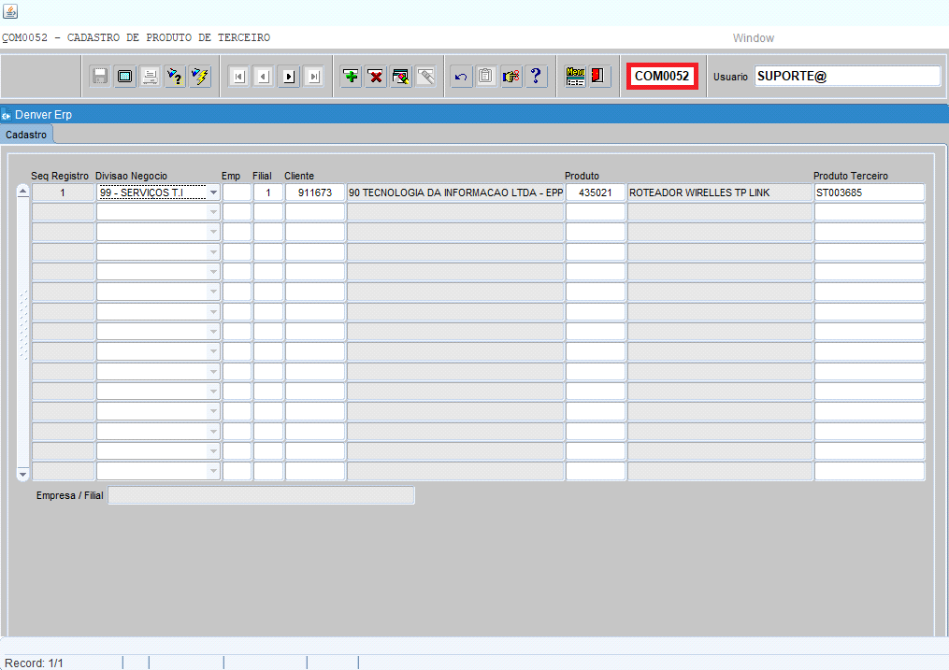Click the record scrollbar down arrow
The image size is (949, 670).
pos(23,474)
